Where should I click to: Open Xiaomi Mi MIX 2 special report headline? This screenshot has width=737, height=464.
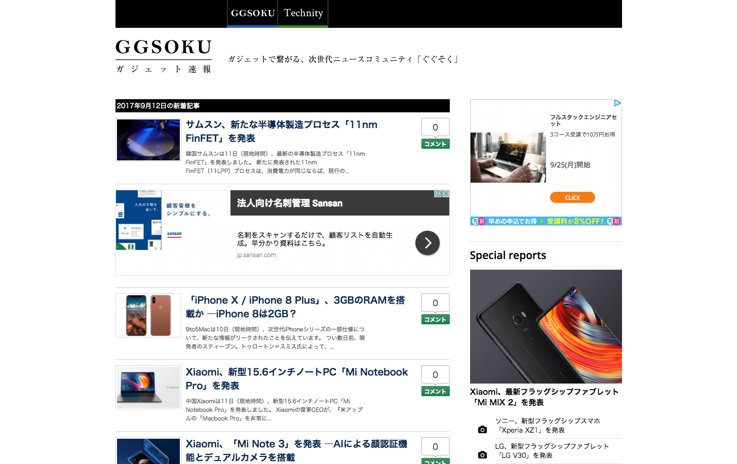coord(544,397)
